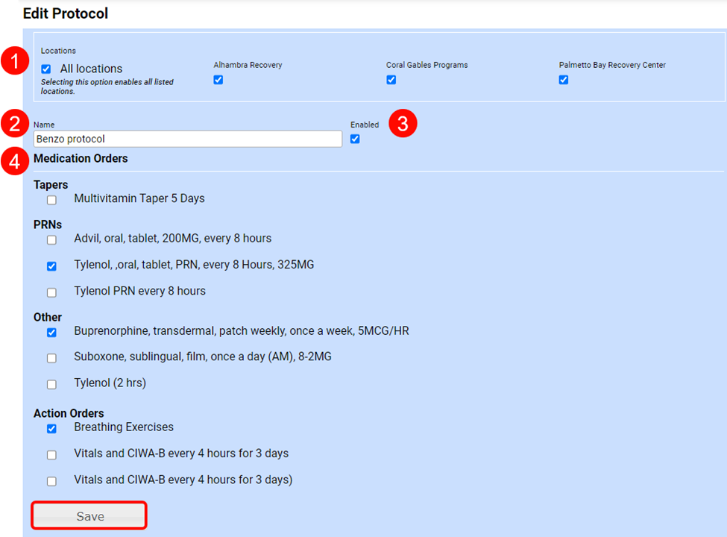The width and height of the screenshot is (727, 537).
Task: Uncheck the All locations checkbox
Action: tap(46, 69)
